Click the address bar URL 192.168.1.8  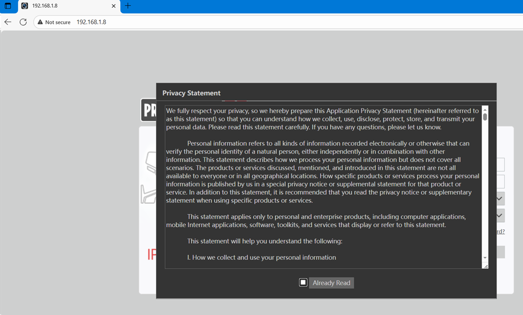click(x=91, y=22)
